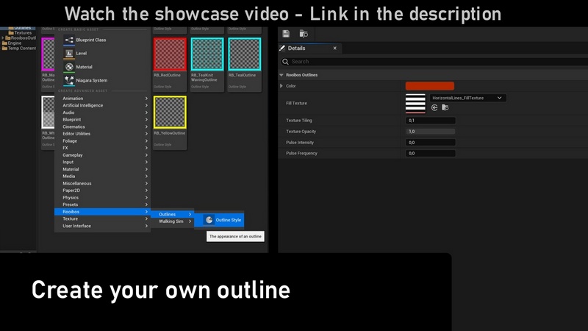Click Browse to asset in Content Browser icon

pos(304,34)
